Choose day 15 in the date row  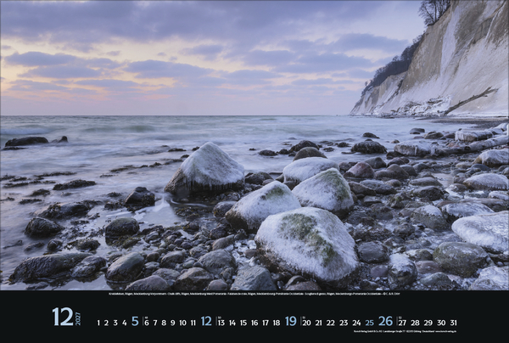243,323
